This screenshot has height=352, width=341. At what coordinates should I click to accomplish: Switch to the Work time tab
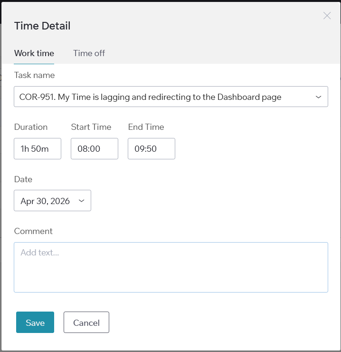pos(34,53)
